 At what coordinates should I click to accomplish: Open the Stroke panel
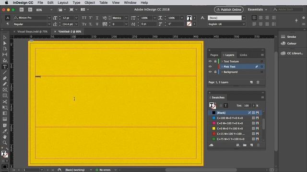(x=289, y=37)
